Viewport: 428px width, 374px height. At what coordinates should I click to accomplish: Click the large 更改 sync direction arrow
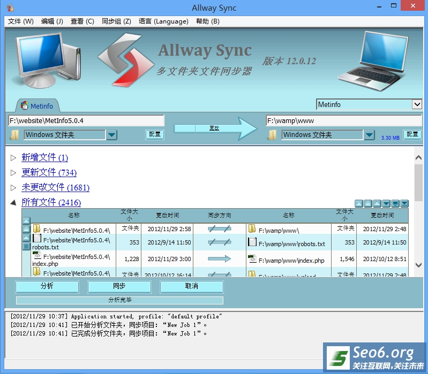click(216, 128)
